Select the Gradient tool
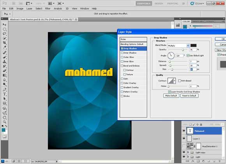The image size is (226, 164). point(4,75)
